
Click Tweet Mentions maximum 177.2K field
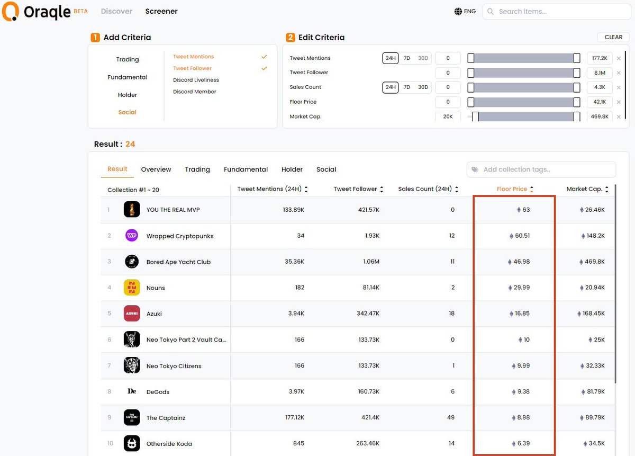[600, 58]
